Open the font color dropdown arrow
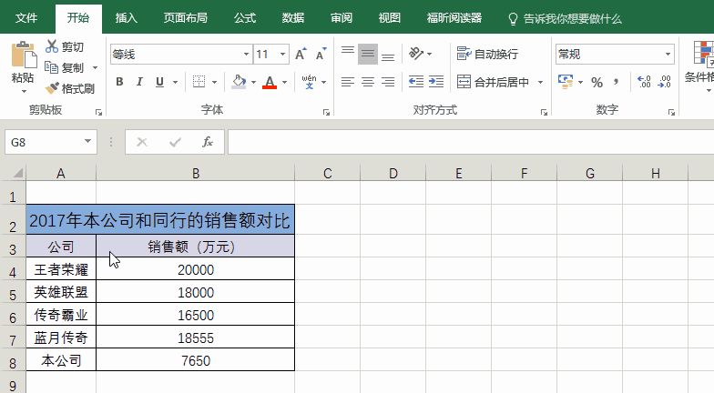 click(284, 82)
